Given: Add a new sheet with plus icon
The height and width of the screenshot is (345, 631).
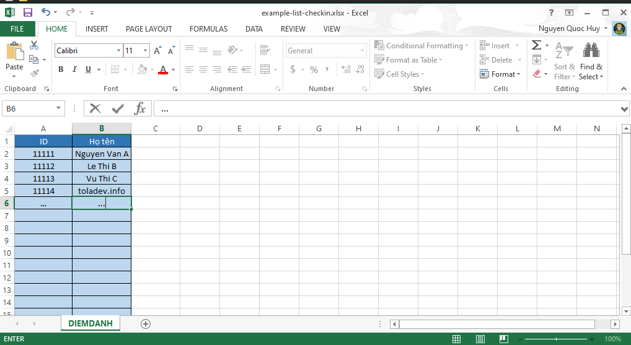Looking at the screenshot, I should click(x=146, y=324).
